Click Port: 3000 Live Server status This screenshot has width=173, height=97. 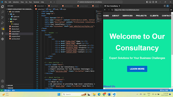(x=164, y=90)
